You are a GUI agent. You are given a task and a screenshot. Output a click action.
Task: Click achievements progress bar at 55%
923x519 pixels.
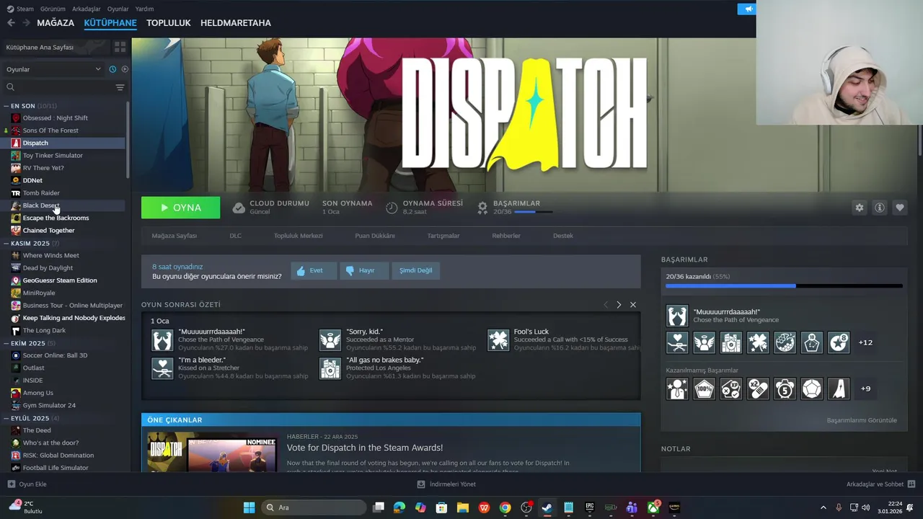coord(784,286)
